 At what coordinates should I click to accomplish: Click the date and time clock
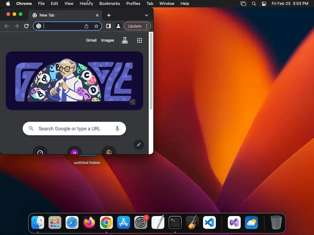click(x=290, y=4)
